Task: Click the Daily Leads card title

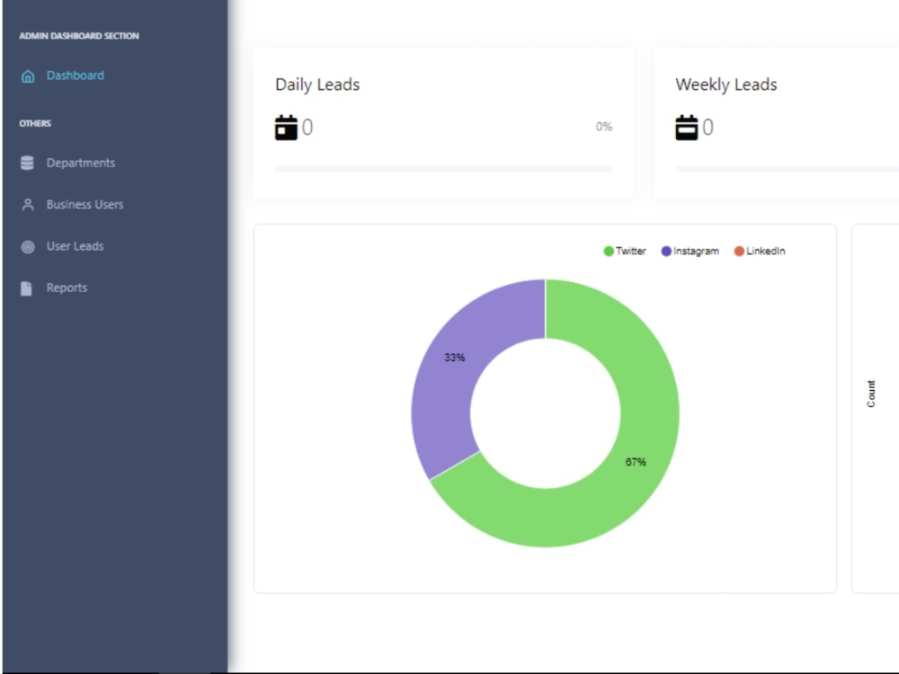Action: tap(317, 84)
